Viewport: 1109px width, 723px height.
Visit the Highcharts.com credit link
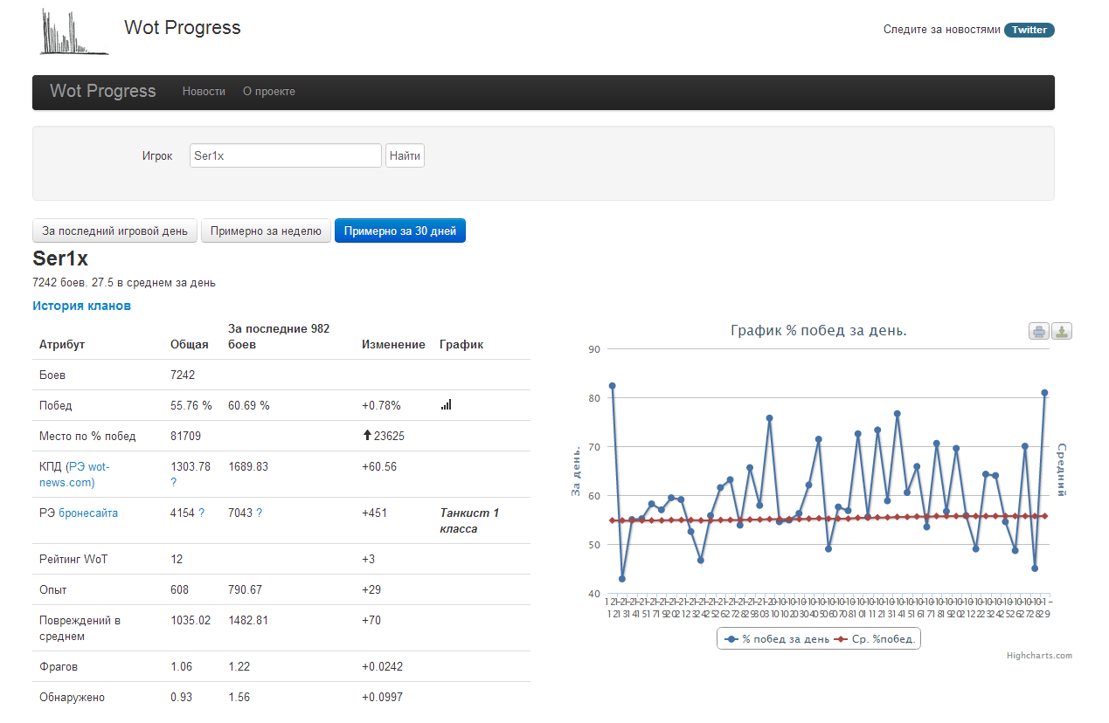click(1038, 656)
